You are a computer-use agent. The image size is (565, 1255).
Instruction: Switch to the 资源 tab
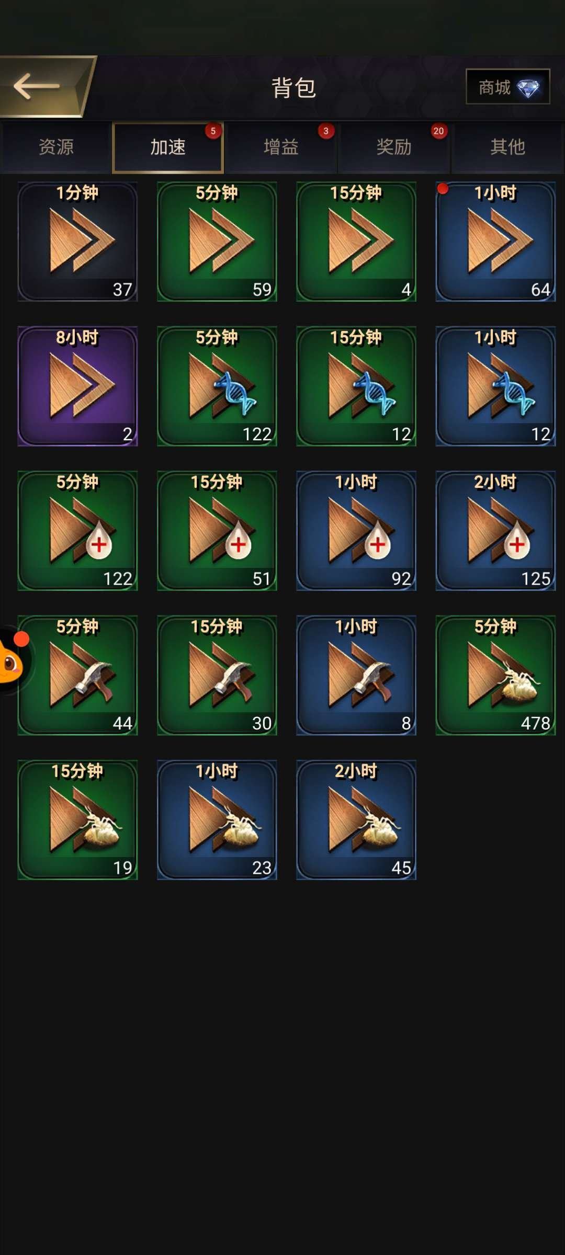[56, 147]
